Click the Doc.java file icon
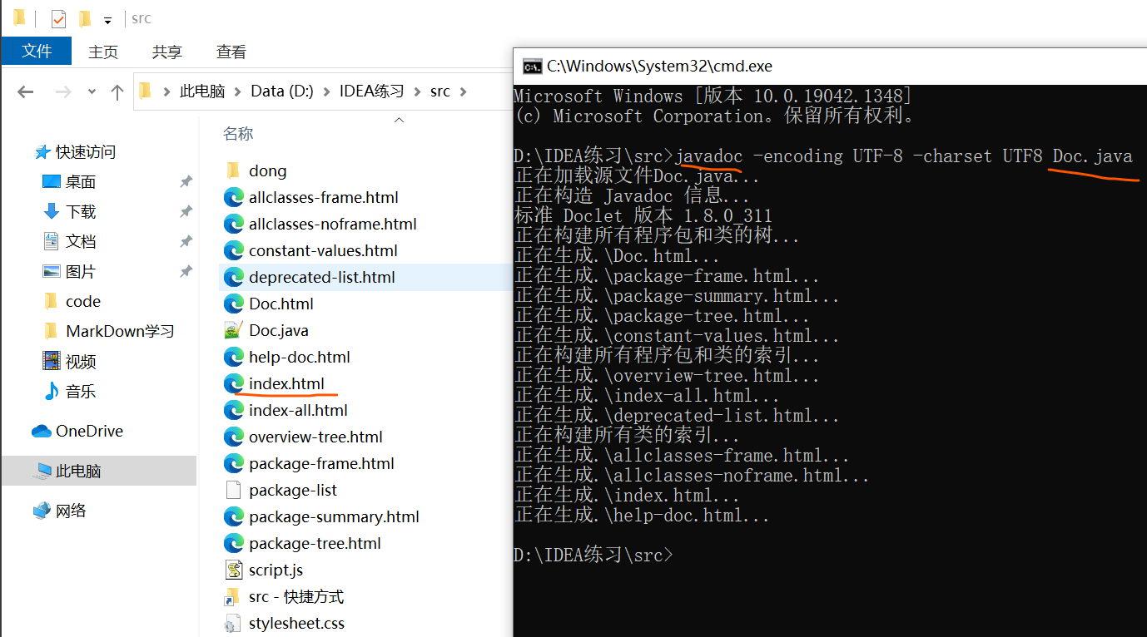Image resolution: width=1147 pixels, height=637 pixels. [x=234, y=330]
